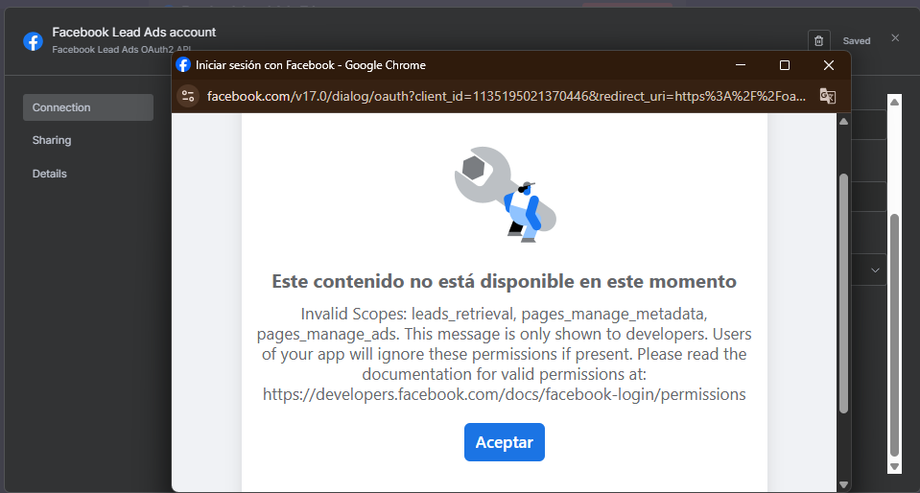The image size is (920, 493).
Task: Click the popup page vertical scrollbar thumb
Action: (843, 293)
